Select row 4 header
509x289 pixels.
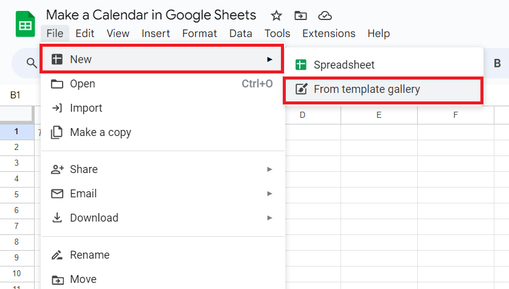click(16, 179)
